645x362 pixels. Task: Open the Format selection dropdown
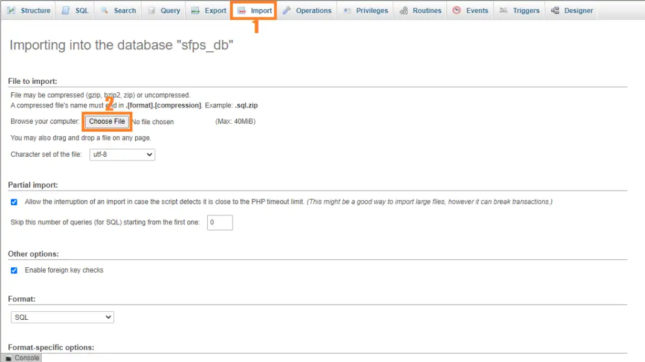pyautogui.click(x=62, y=317)
